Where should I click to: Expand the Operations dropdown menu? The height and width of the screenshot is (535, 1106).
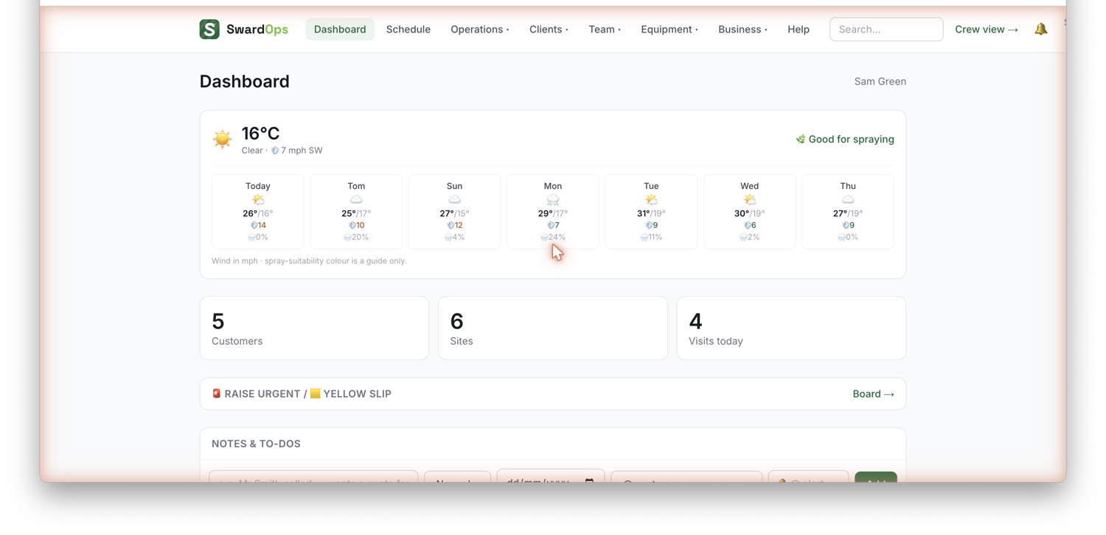click(480, 30)
